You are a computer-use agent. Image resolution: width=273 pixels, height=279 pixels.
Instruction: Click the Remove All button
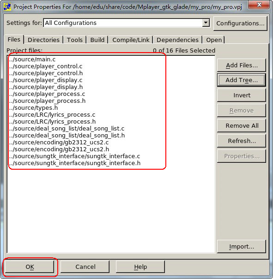click(242, 125)
